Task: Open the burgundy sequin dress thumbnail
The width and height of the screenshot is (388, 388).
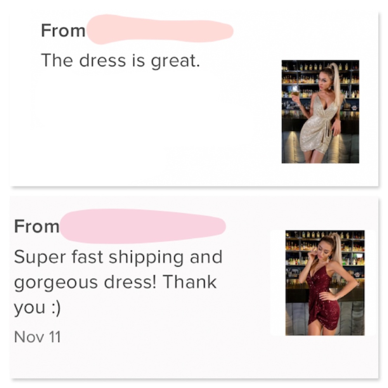Action: pyautogui.click(x=325, y=282)
